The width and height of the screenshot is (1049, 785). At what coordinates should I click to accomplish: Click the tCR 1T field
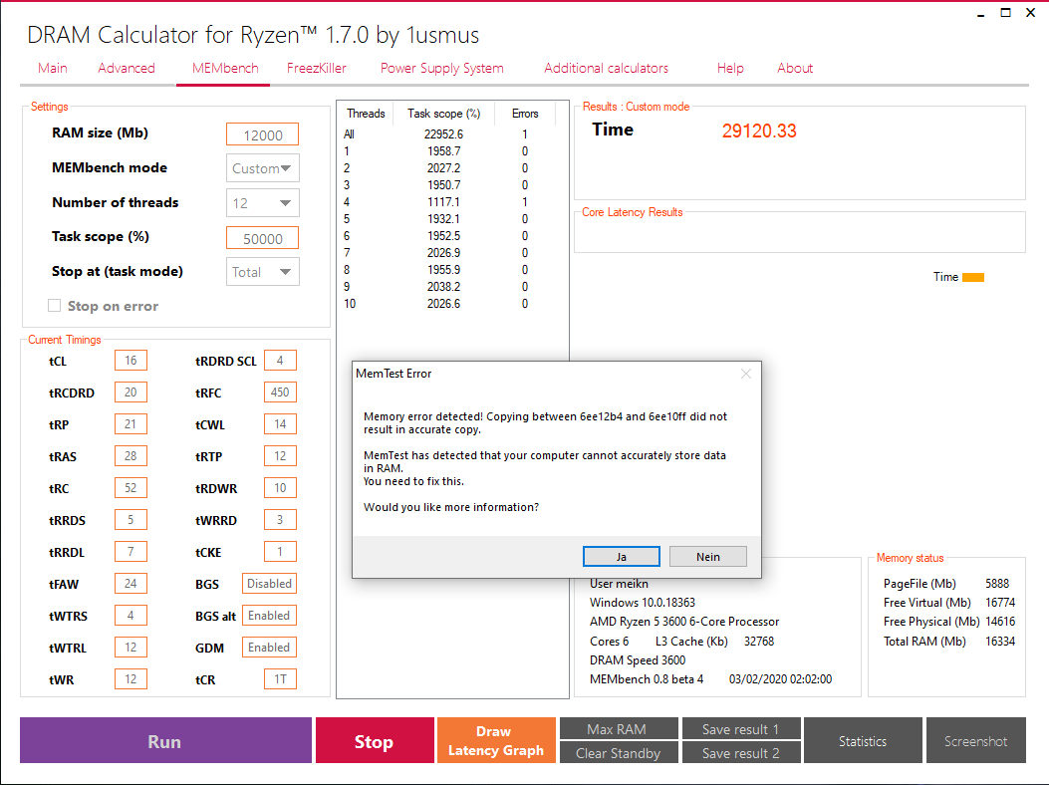280,679
